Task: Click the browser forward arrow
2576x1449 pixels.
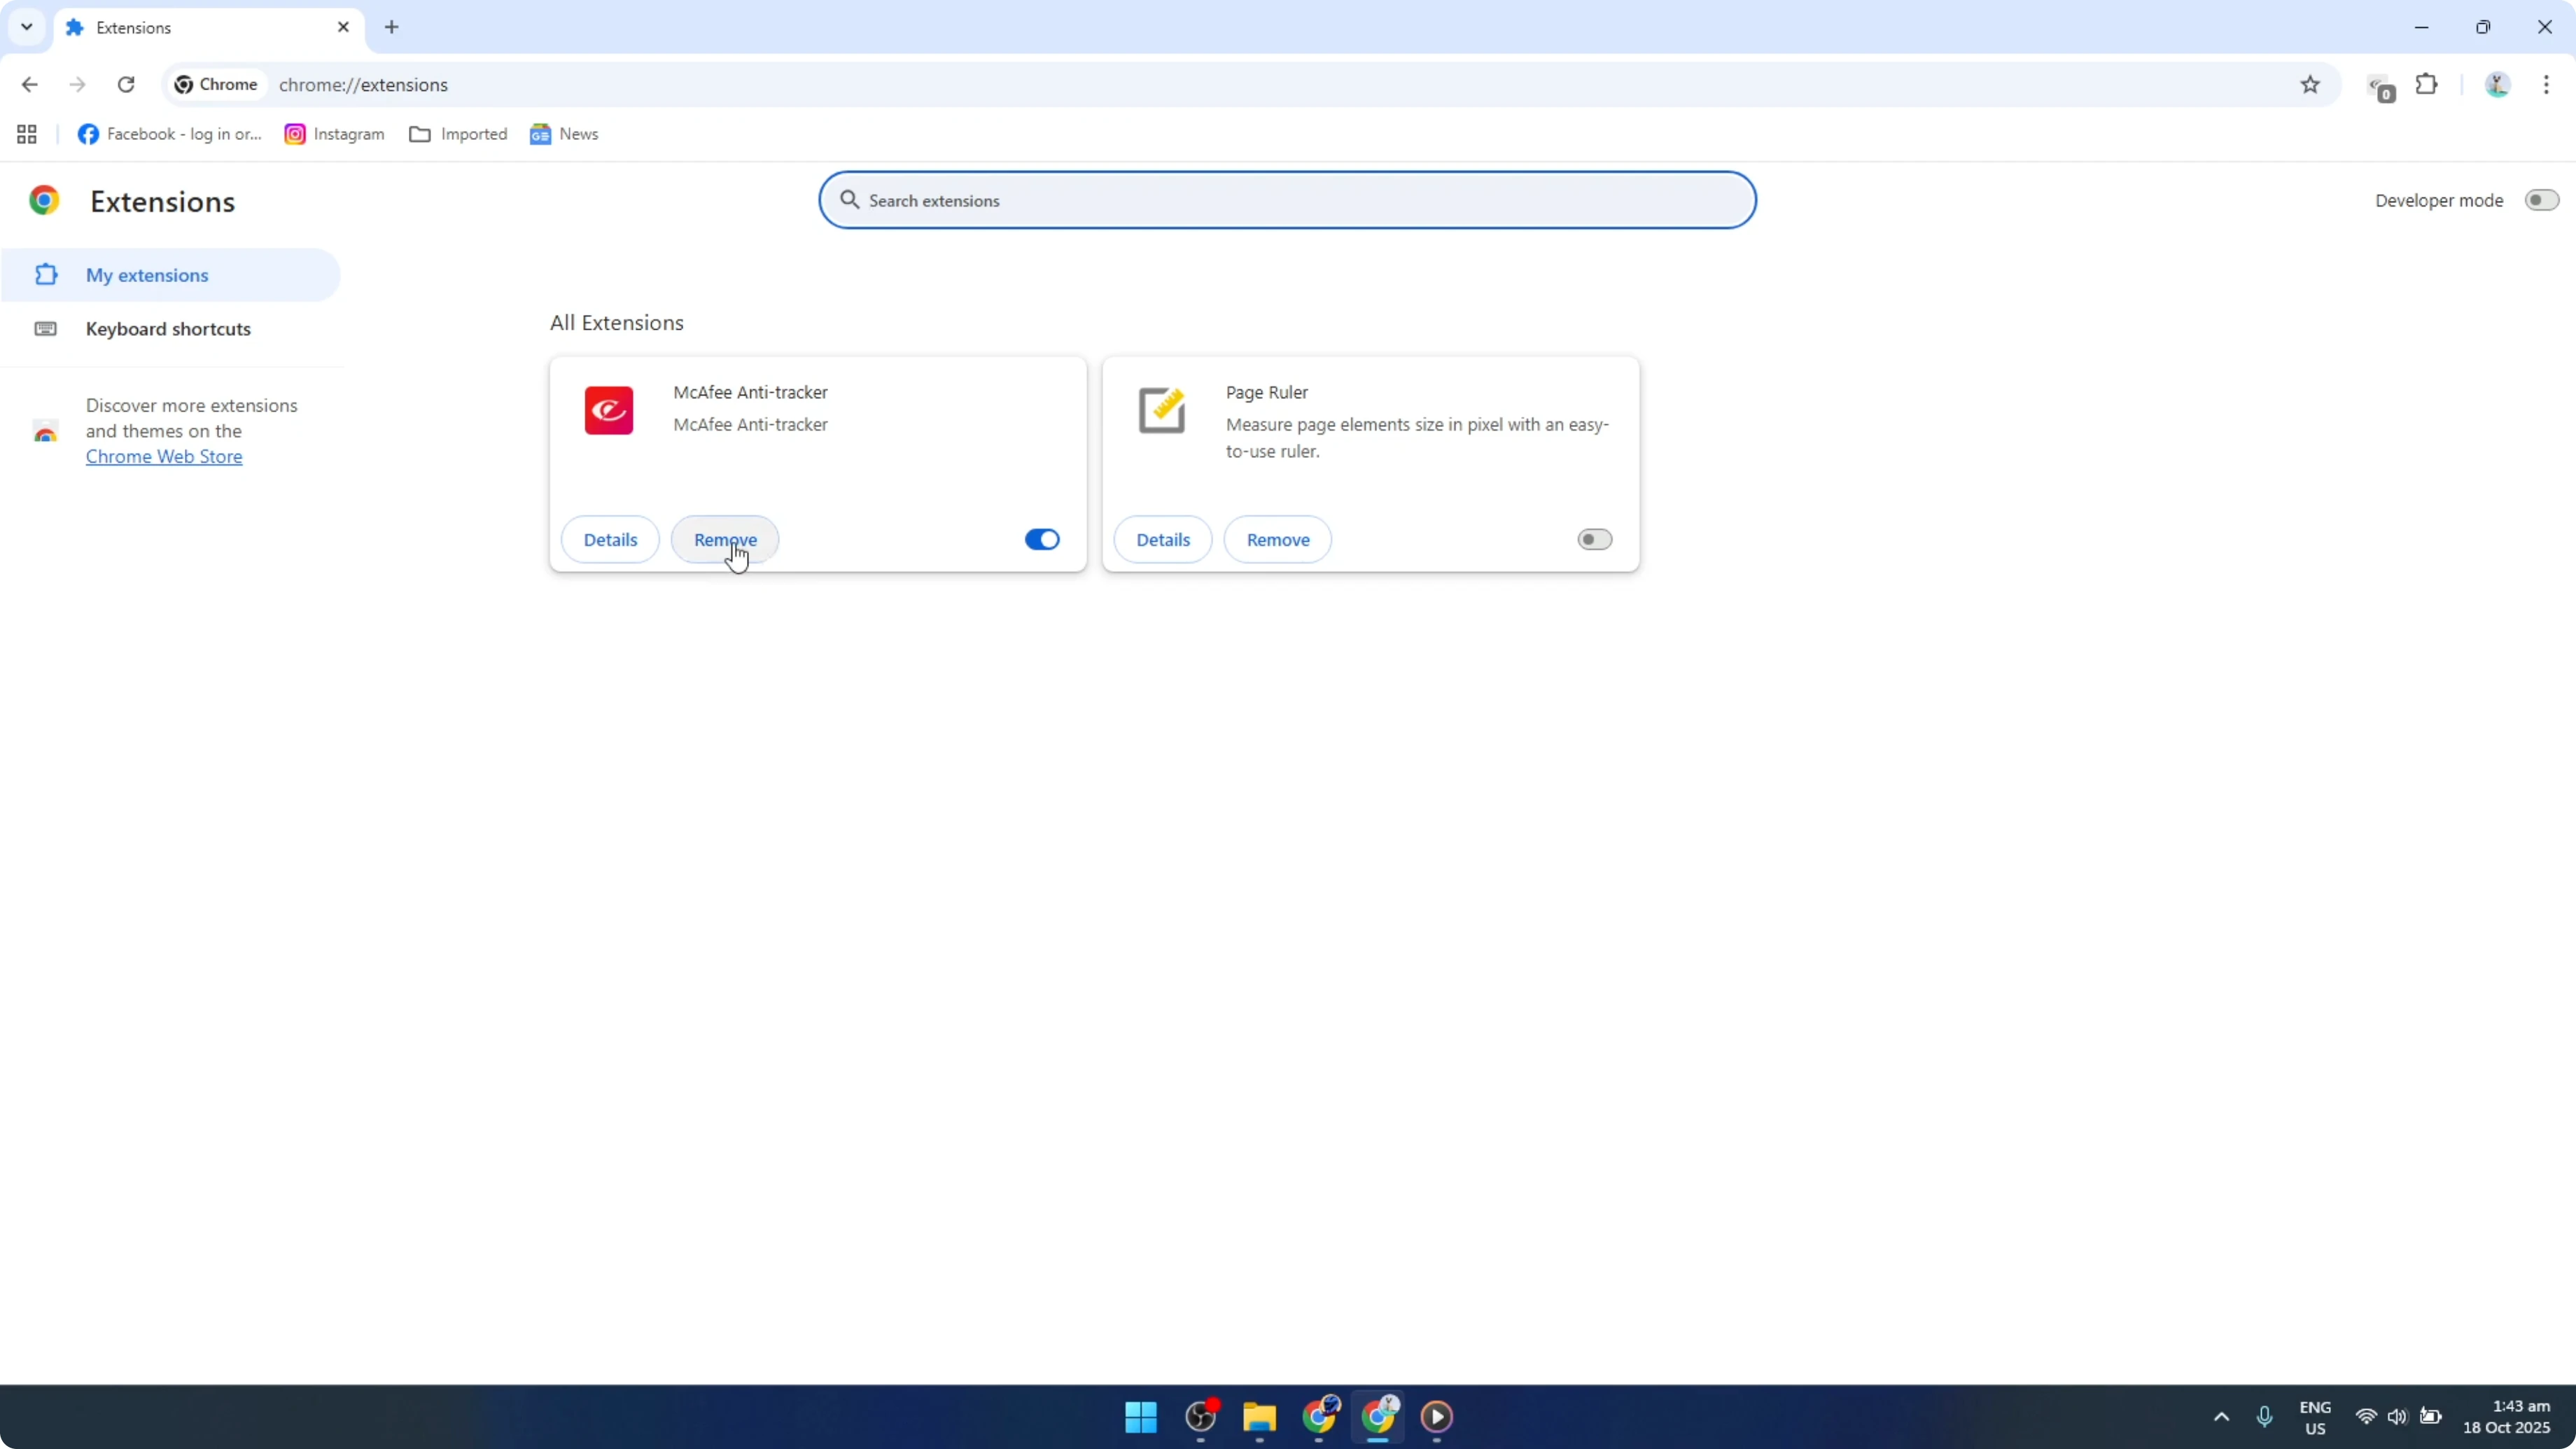Action: point(77,85)
